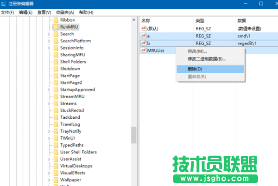Image resolution: width=278 pixels, height=186 pixels.
Task: Select the TrayNotify key
Action: click(70, 131)
